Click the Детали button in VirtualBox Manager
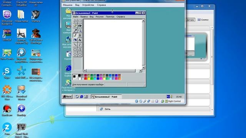The height and width of the screenshot is (138, 246). (x=190, y=20)
